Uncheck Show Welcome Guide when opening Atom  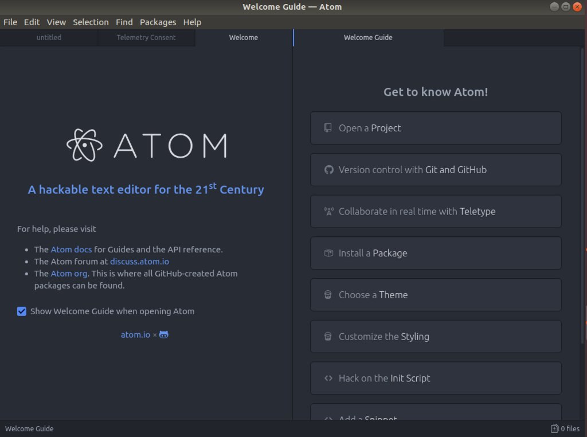pyautogui.click(x=22, y=311)
